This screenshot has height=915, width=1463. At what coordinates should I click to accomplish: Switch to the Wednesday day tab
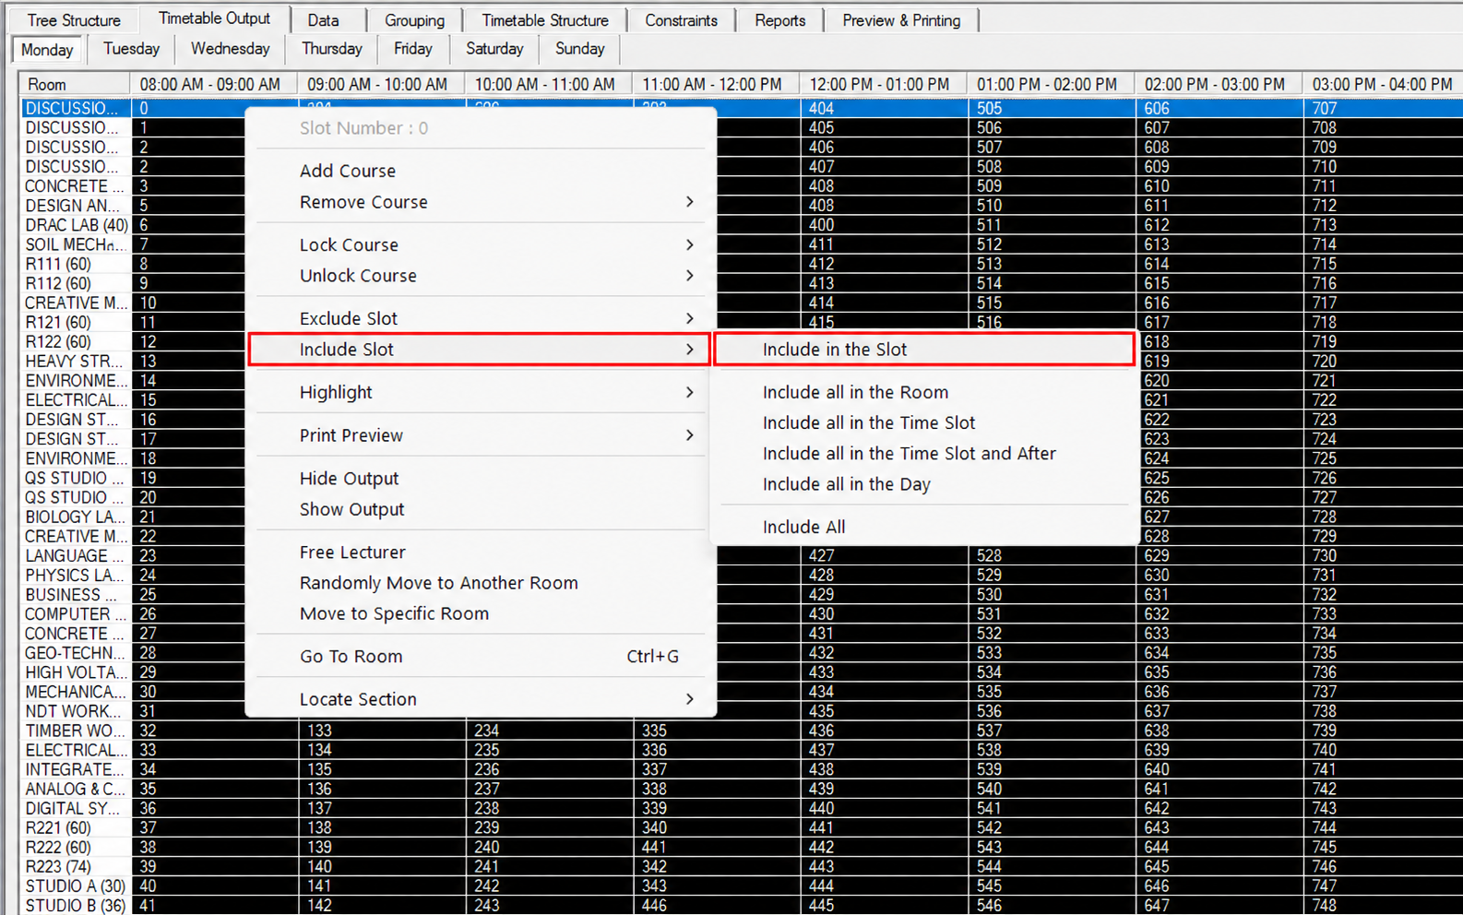coord(231,49)
